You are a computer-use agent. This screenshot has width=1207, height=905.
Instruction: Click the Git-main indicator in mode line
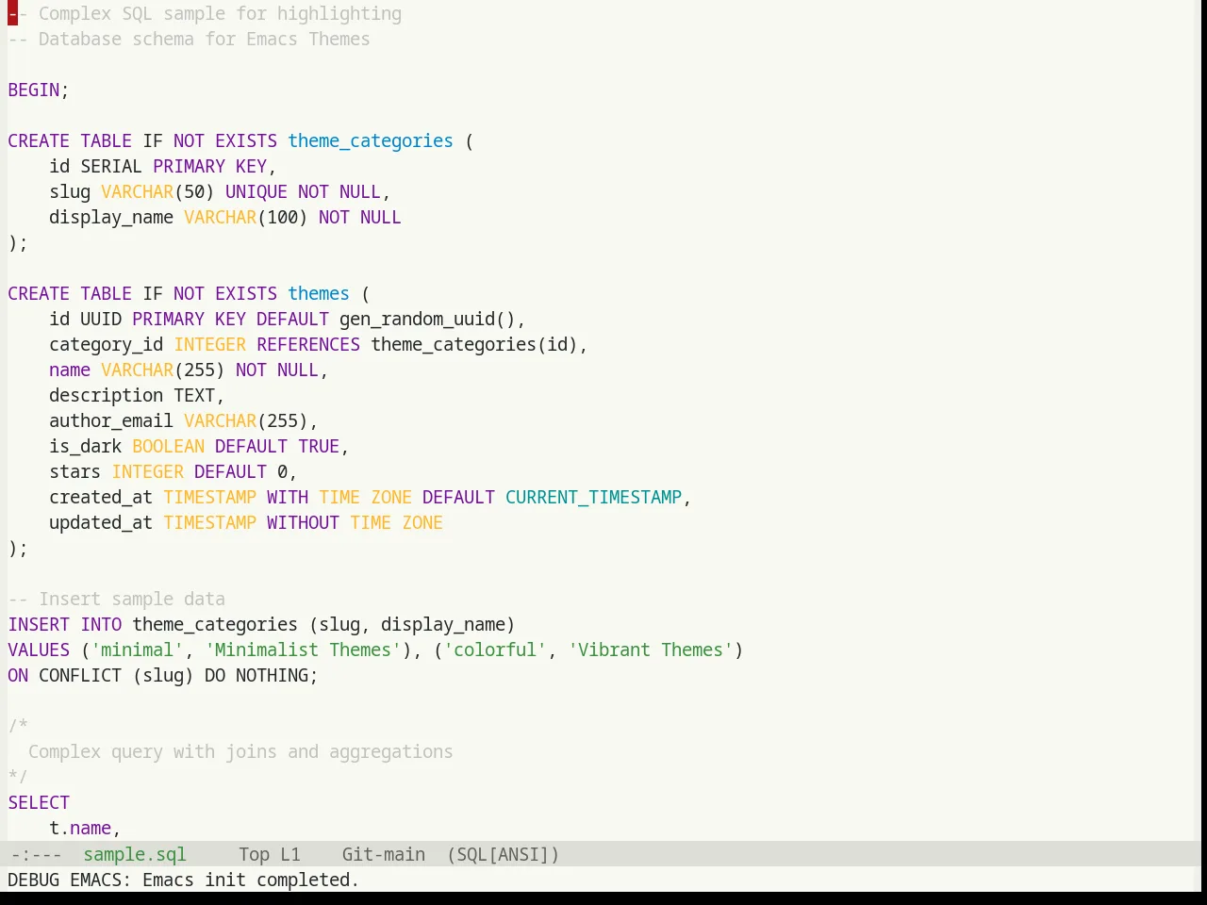[384, 854]
